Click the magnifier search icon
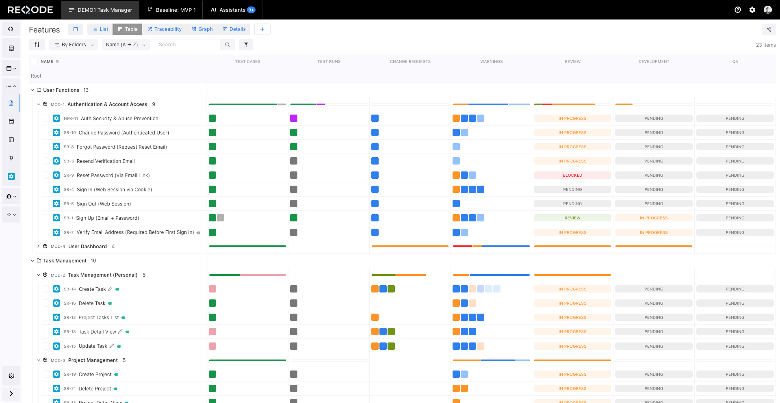780x403 pixels. point(227,45)
